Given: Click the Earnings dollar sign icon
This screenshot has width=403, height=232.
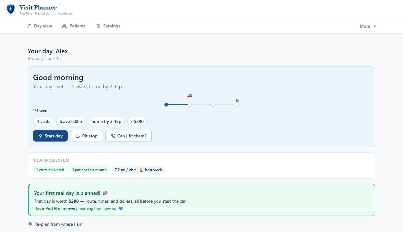Looking at the screenshot, I should (x=98, y=26).
